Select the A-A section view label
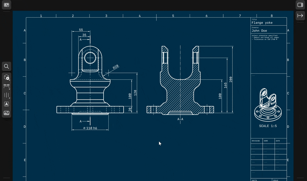 tap(180, 119)
